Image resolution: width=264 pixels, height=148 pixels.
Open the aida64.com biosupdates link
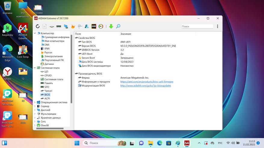pyautogui.click(x=145, y=86)
